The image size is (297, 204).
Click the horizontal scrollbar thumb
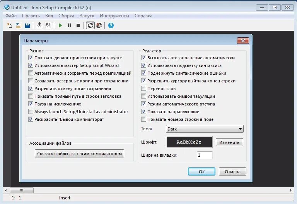pos(22,190)
